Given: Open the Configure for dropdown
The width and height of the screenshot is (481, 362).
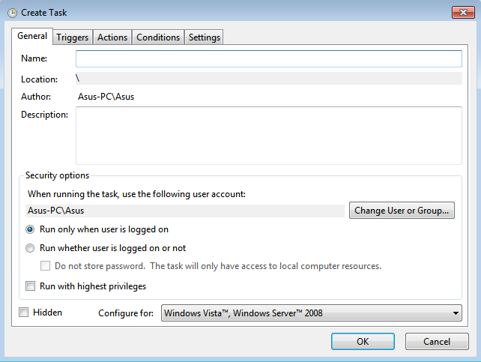Looking at the screenshot, I should (x=312, y=313).
